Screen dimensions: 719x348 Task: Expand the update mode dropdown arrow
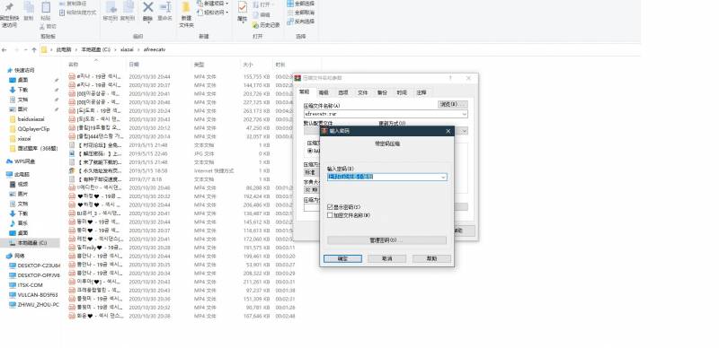point(464,132)
